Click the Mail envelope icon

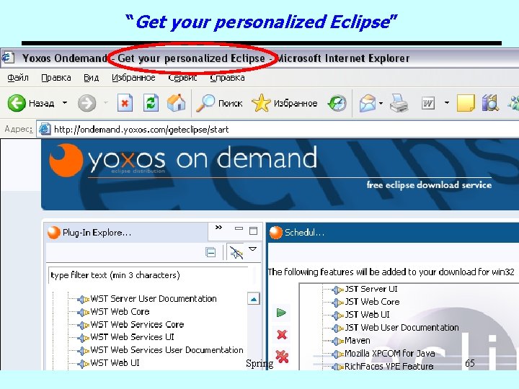coord(368,103)
